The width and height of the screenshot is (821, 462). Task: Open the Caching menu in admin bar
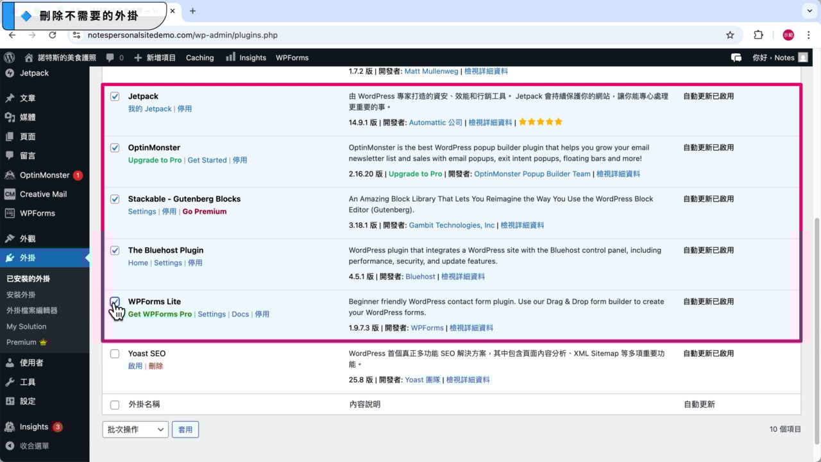[x=199, y=58]
